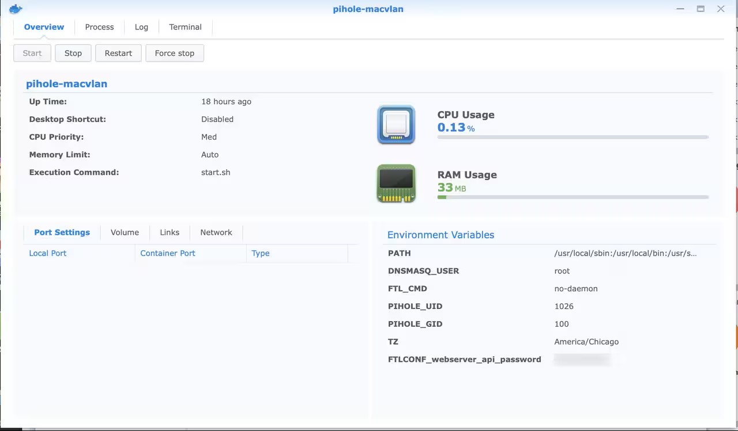Maximize the pihole-macvlan window
Viewport: 738px width, 431px height.
click(701, 9)
